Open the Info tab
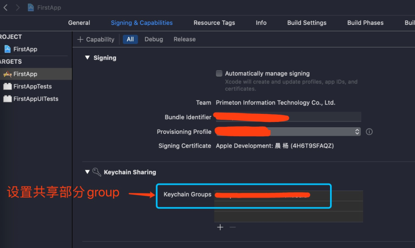This screenshot has width=415, height=248. tap(261, 23)
